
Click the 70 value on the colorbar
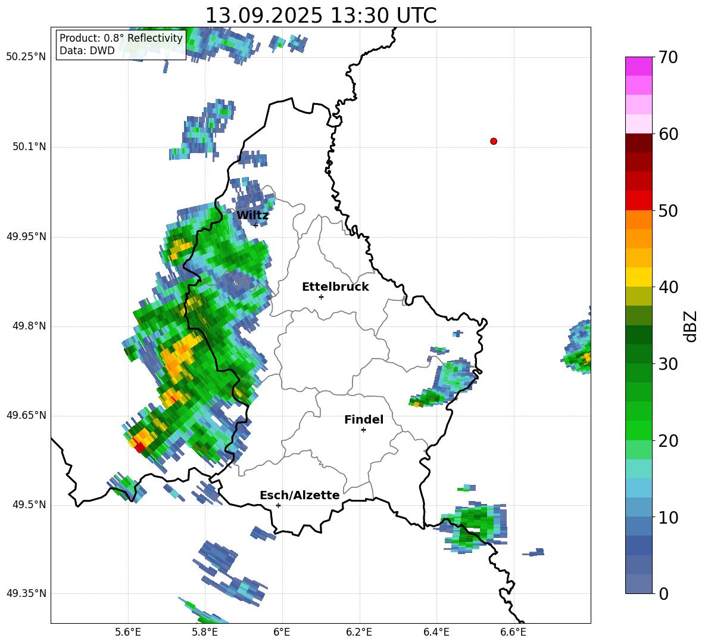point(668,58)
